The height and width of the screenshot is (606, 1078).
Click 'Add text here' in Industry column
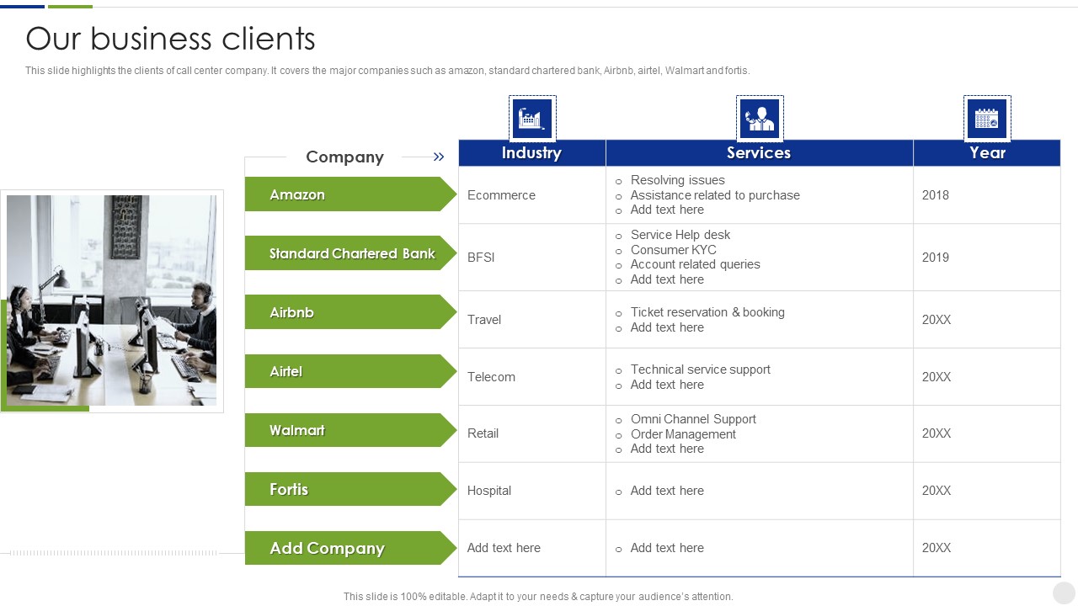(504, 548)
